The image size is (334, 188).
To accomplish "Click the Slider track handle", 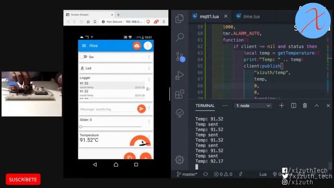I will (81, 127).
